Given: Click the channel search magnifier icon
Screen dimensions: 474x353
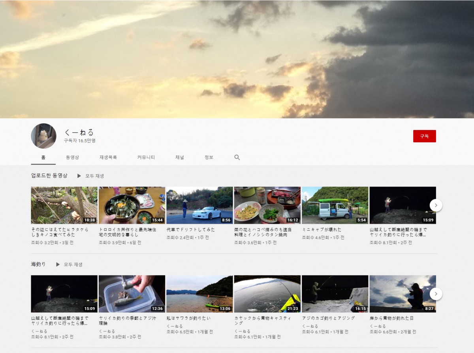Looking at the screenshot, I should tap(237, 157).
